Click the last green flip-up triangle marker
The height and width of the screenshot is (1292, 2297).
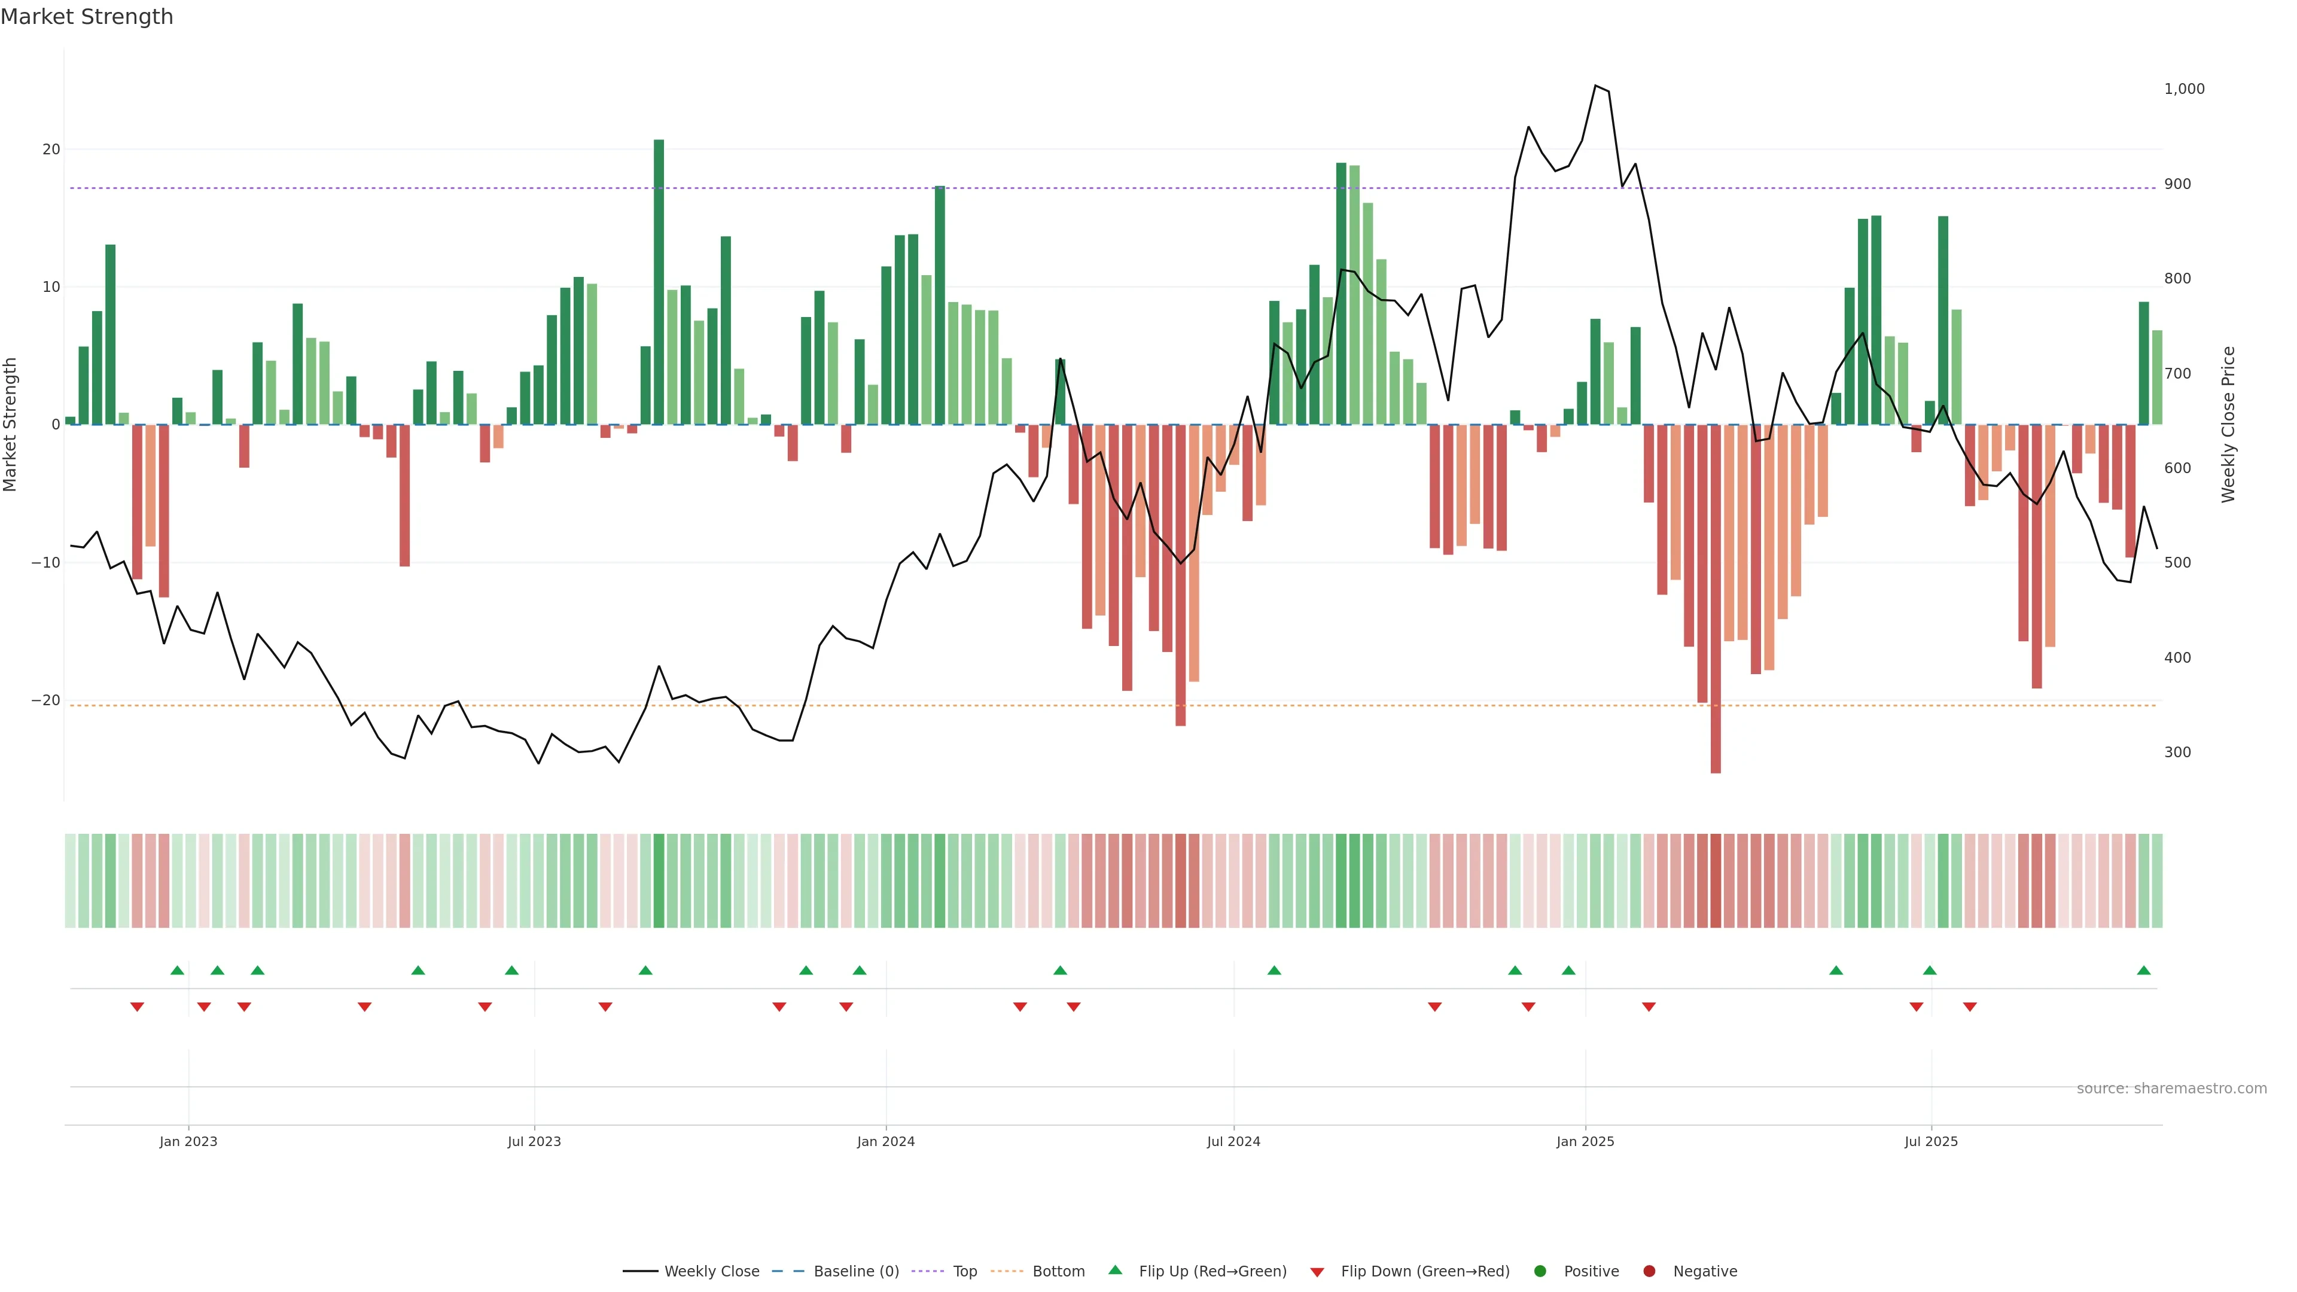pos(2144,970)
